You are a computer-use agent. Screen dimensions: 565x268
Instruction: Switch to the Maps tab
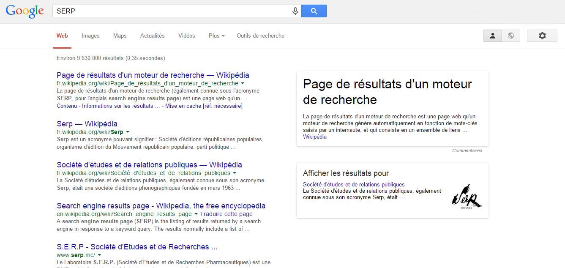[120, 36]
